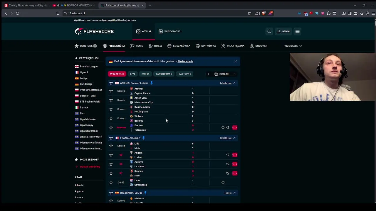
Task: Favorite the Lille vs Metz match
Action: click(x=111, y=146)
